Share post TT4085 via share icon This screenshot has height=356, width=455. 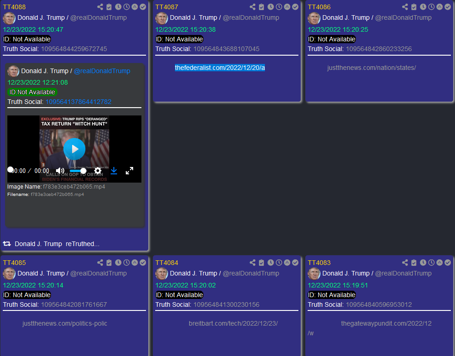pos(100,263)
